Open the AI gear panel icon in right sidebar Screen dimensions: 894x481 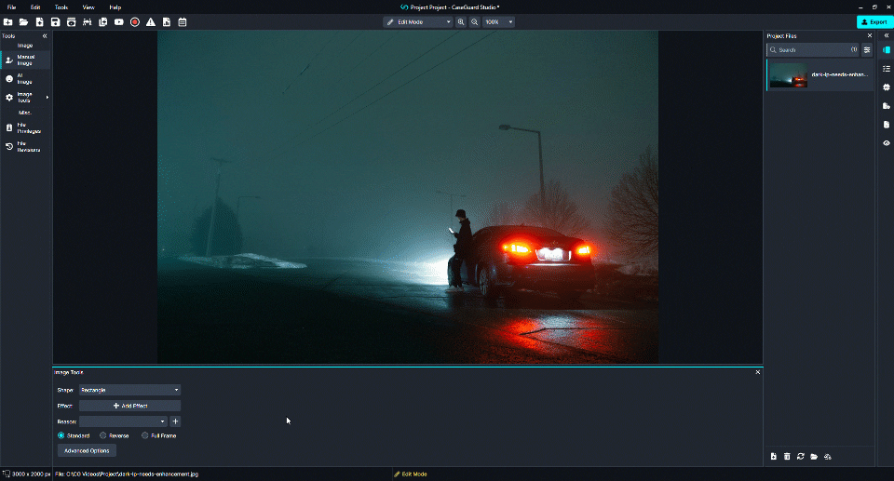tap(886, 87)
